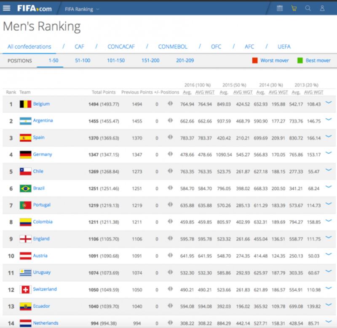
Task: Expand the Chile row details chevron
Action: [329, 170]
